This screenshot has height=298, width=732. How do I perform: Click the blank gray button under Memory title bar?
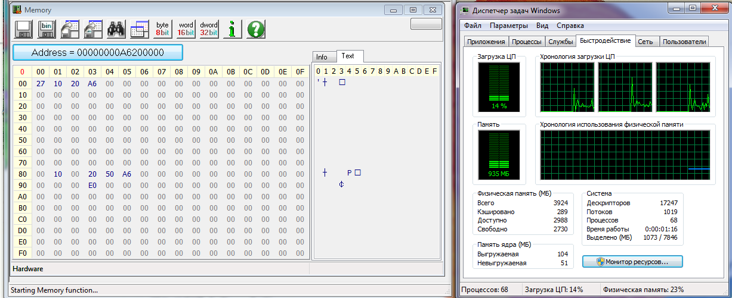[426, 24]
